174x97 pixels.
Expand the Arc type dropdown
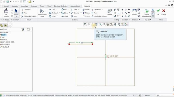pos(68,10)
